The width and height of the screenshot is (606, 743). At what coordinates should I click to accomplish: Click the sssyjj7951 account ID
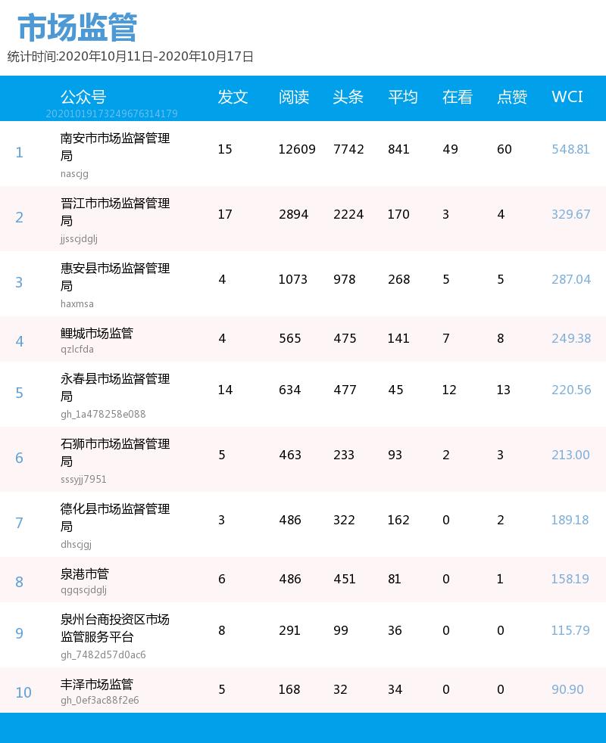[x=83, y=479]
